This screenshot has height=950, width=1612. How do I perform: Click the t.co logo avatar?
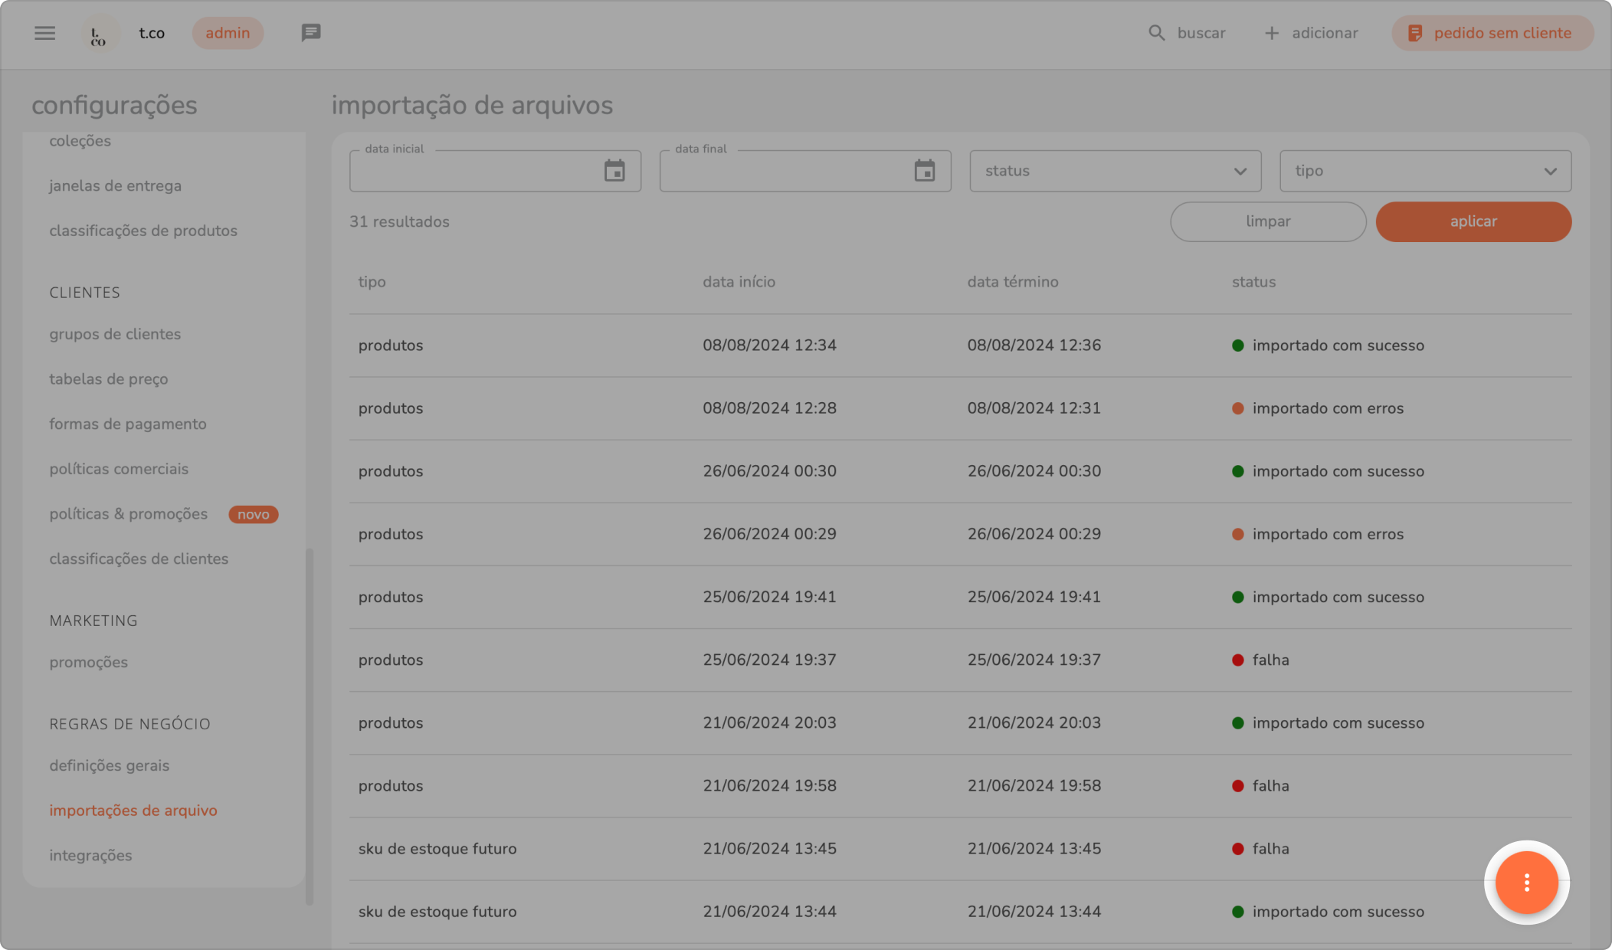click(x=99, y=34)
